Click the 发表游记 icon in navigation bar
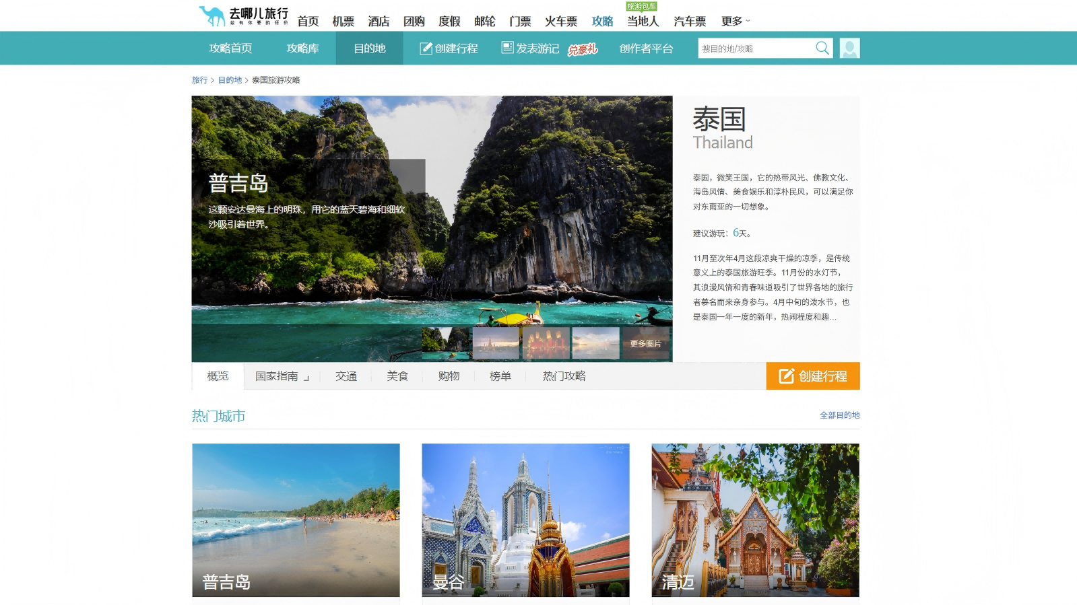The width and height of the screenshot is (1077, 605). pos(507,48)
